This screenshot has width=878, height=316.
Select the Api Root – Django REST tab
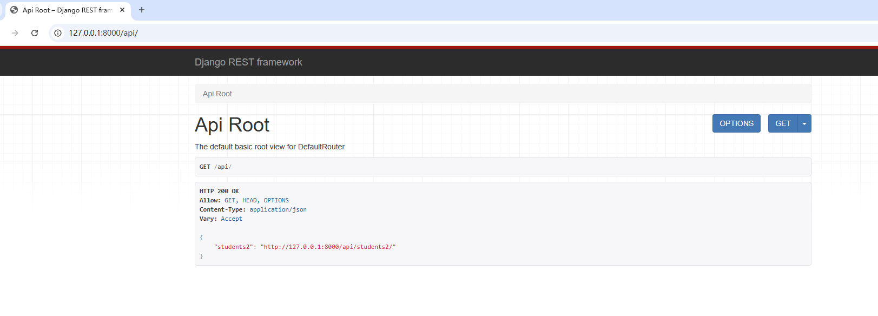click(x=68, y=10)
